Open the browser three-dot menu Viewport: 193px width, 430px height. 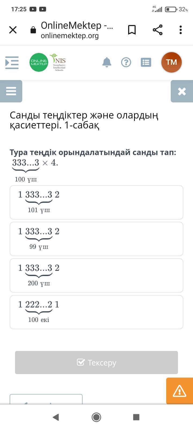click(x=181, y=30)
